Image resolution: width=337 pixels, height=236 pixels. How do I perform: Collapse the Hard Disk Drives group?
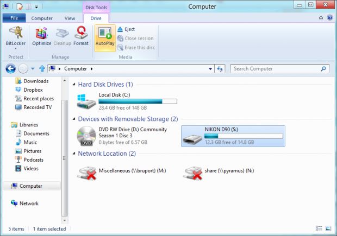click(74, 85)
